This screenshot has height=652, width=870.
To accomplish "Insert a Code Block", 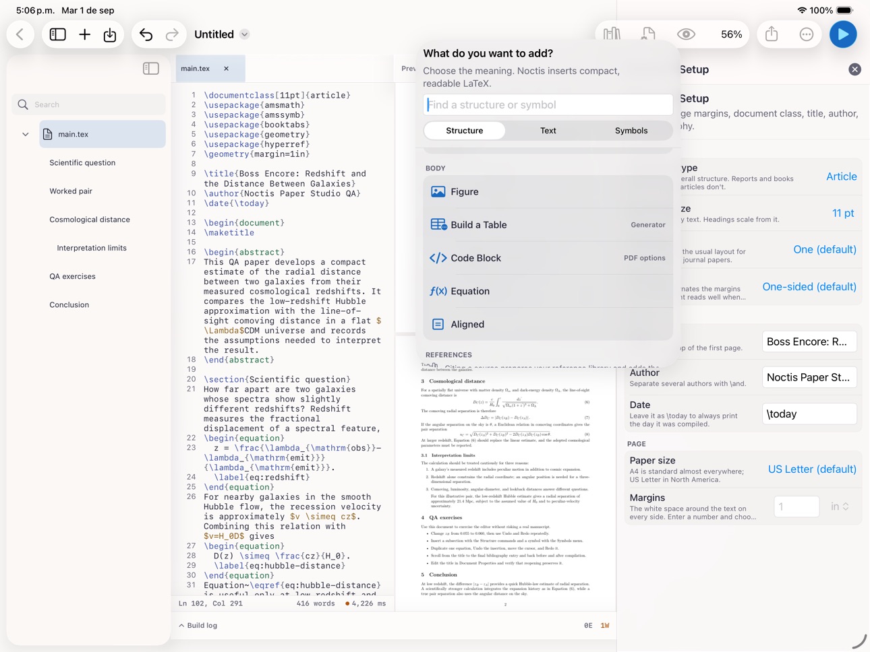I will [548, 258].
